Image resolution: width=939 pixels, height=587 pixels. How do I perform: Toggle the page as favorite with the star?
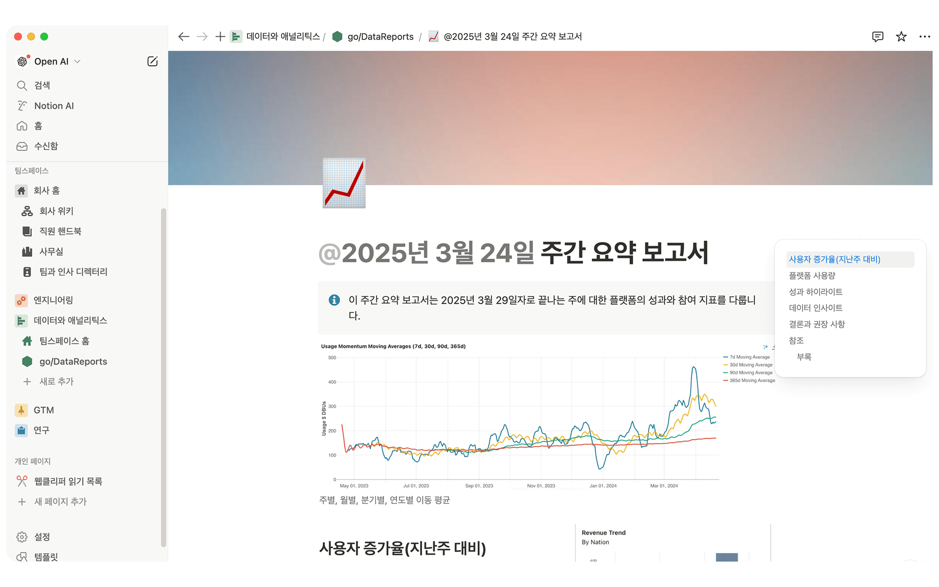click(x=901, y=37)
